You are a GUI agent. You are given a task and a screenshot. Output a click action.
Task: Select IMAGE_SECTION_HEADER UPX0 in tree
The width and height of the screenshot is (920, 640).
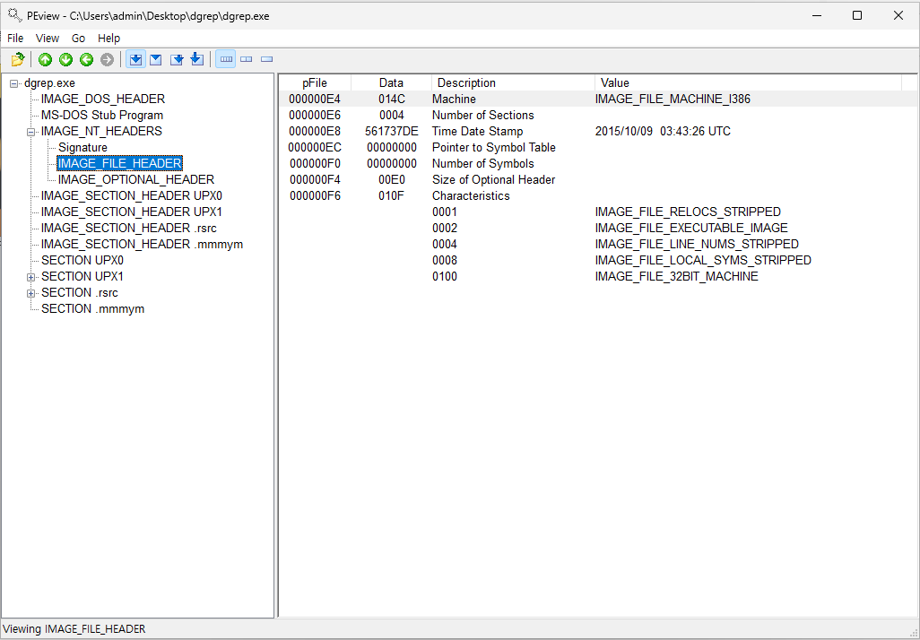(x=132, y=196)
